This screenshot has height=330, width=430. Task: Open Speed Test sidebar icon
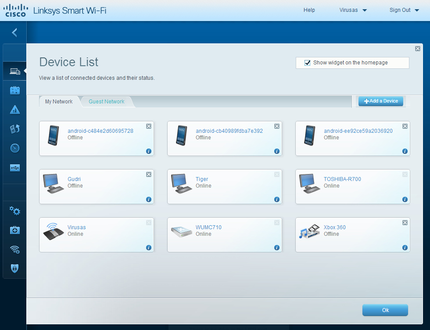15,148
